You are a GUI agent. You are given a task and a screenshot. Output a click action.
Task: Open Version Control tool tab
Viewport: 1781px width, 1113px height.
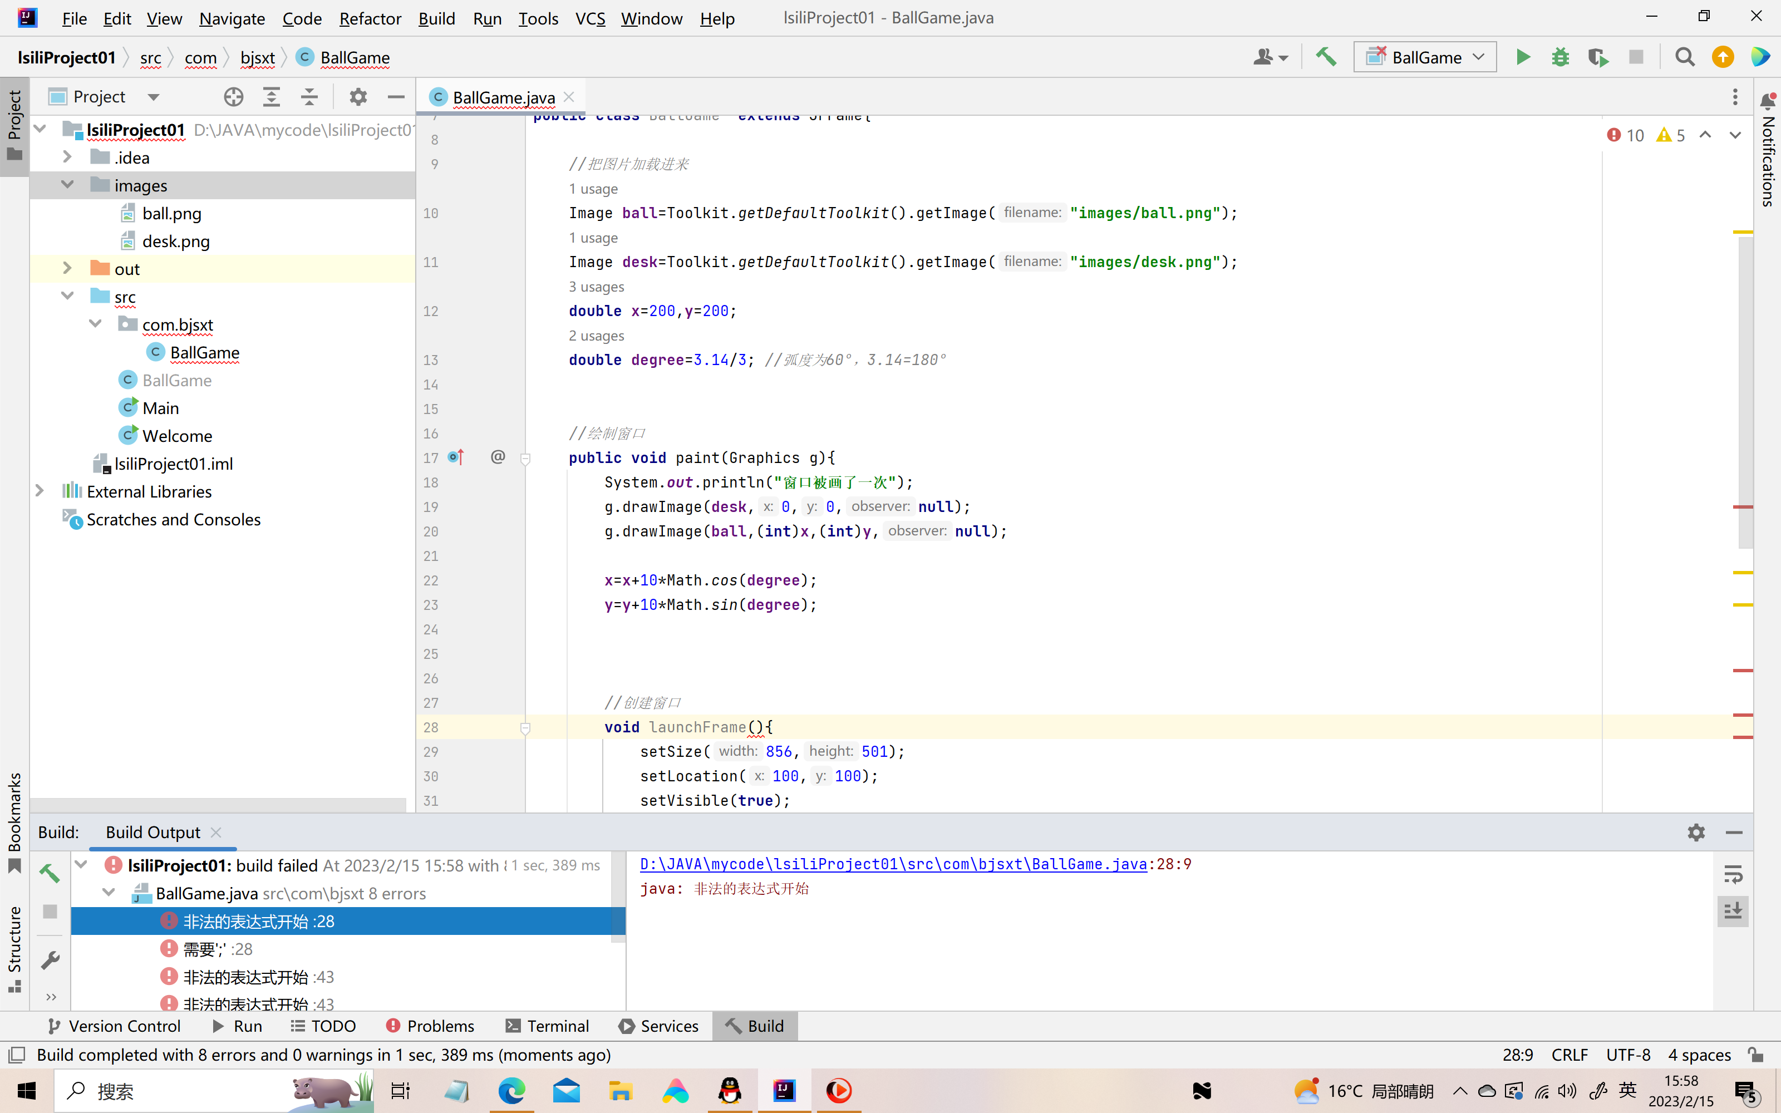tap(114, 1026)
